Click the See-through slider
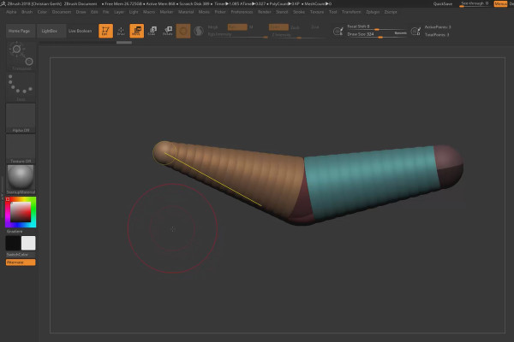This screenshot has height=342, width=514. click(x=475, y=3)
